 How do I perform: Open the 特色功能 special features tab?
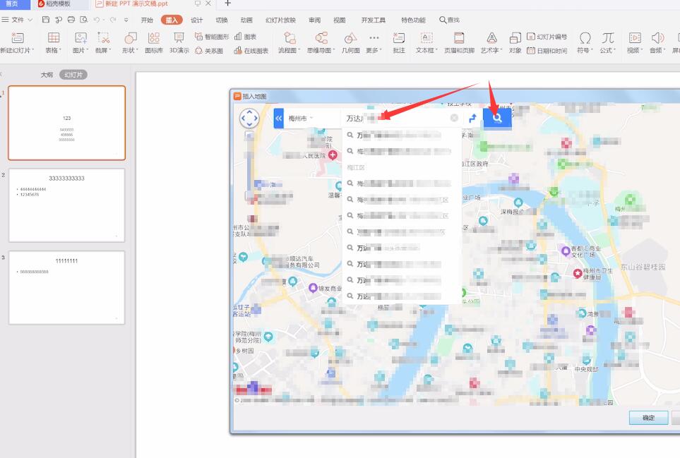[413, 20]
